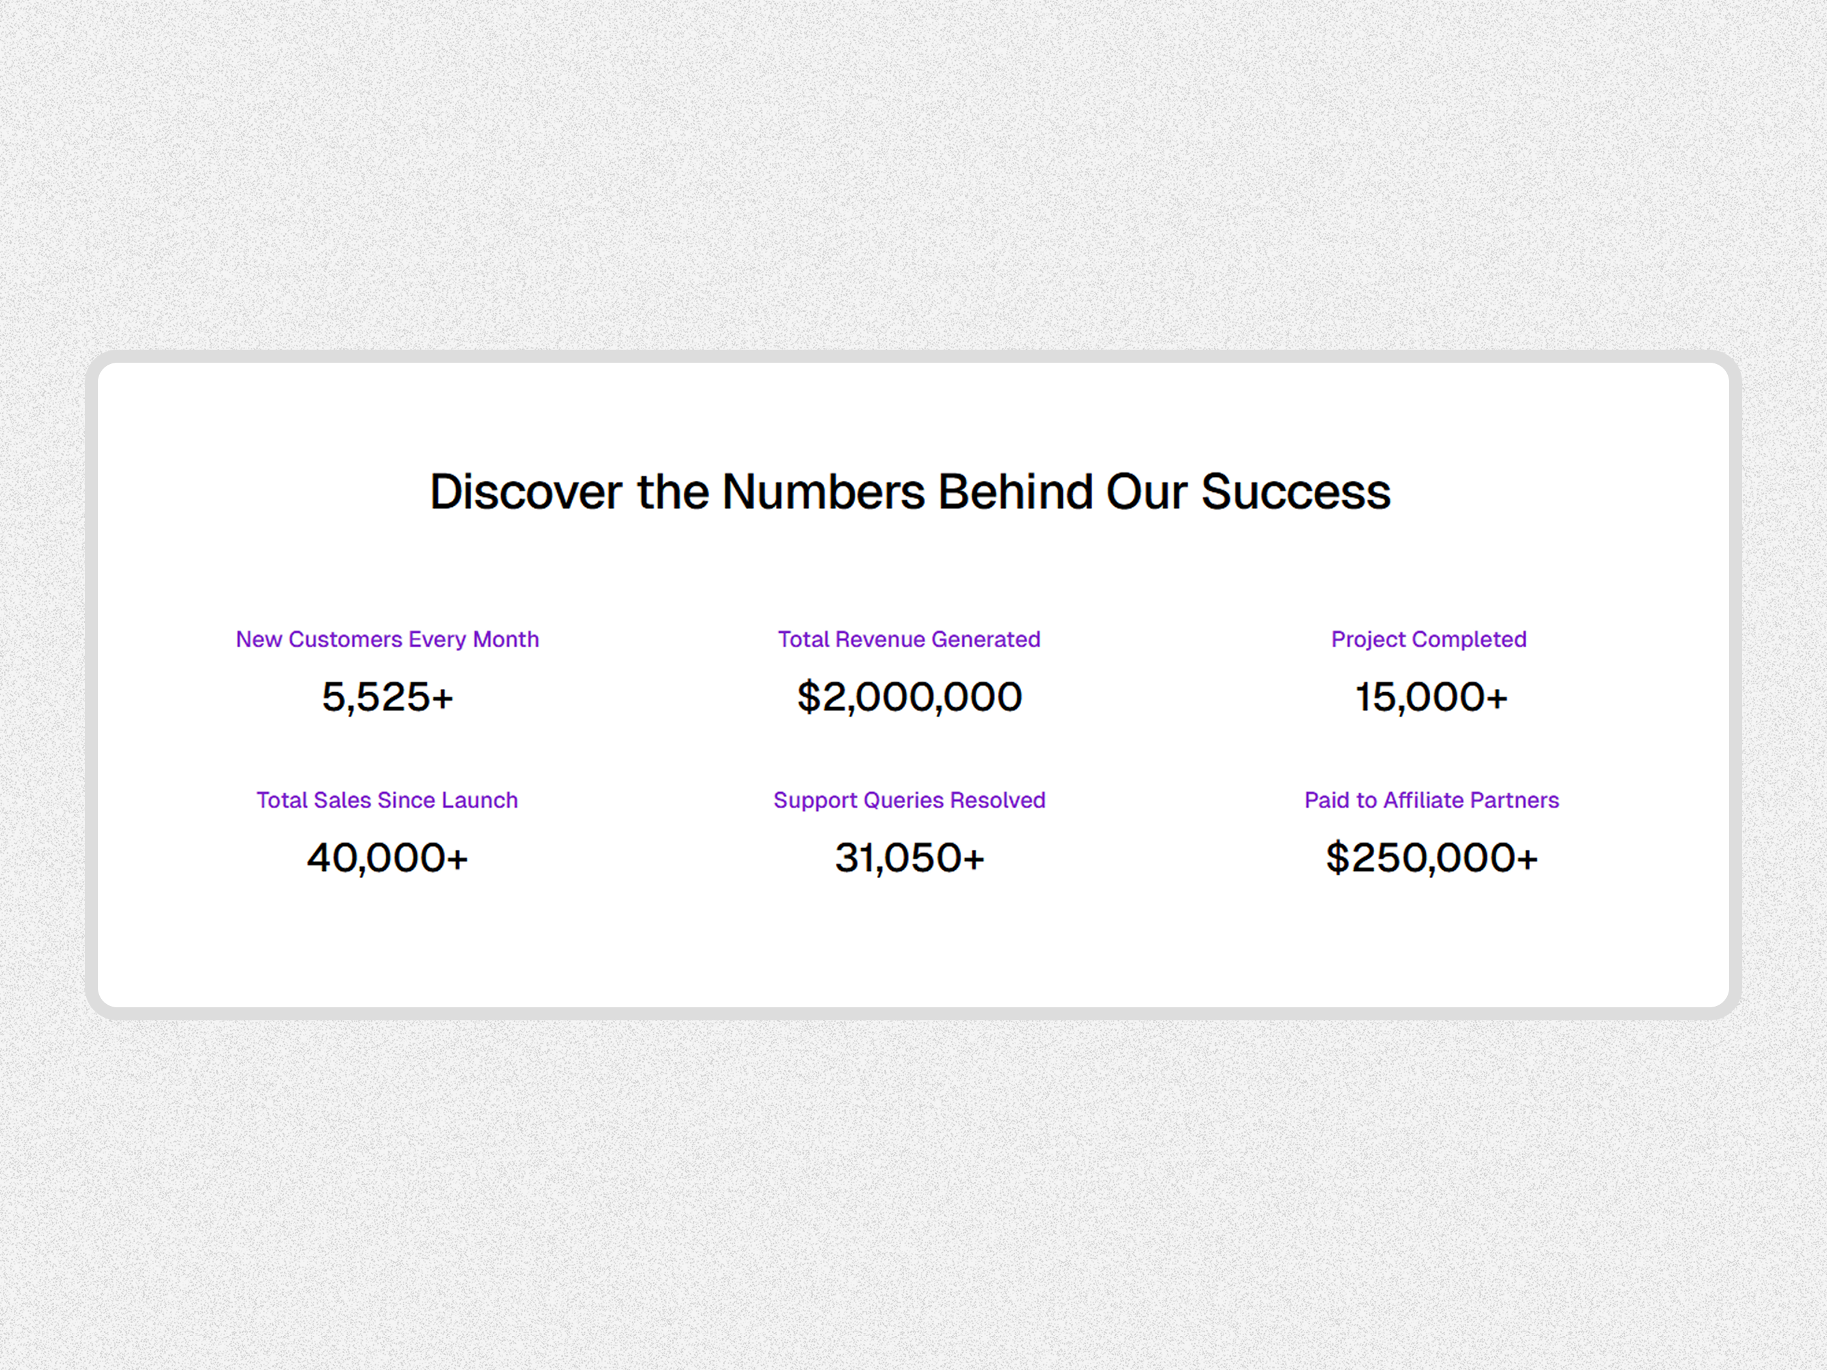
Task: Select the "15,000+" projects figure
Action: pyautogui.click(x=1432, y=697)
